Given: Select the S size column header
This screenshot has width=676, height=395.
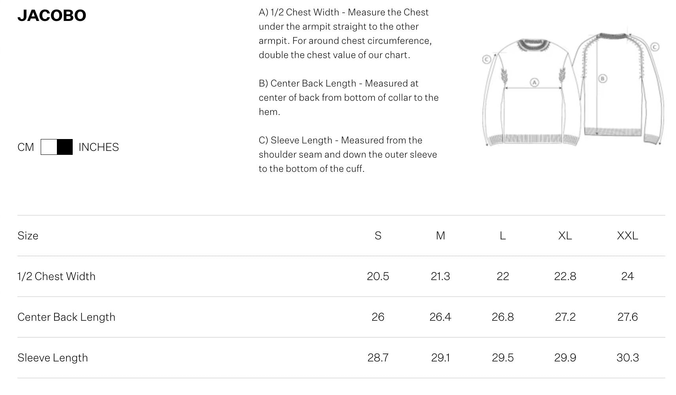Looking at the screenshot, I should [378, 235].
